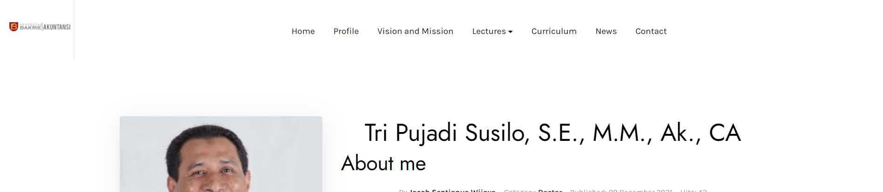Click the Published date text

tap(621, 190)
